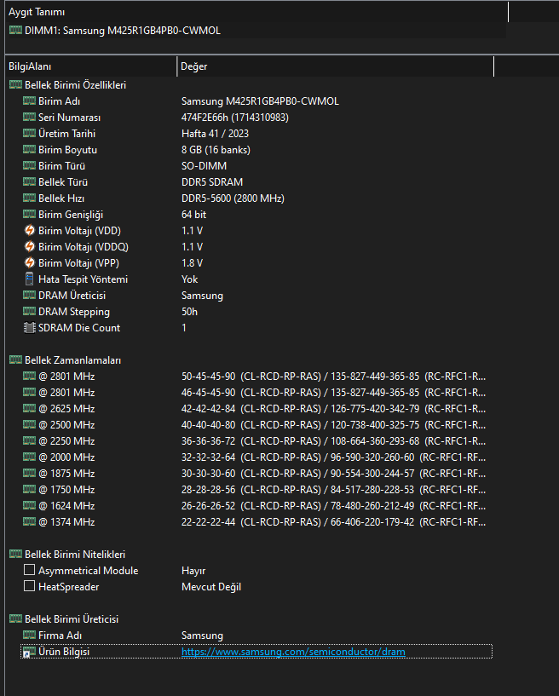Click the voltage icon beside Birim Voltajı (VDD)
The image size is (559, 696).
(x=29, y=230)
